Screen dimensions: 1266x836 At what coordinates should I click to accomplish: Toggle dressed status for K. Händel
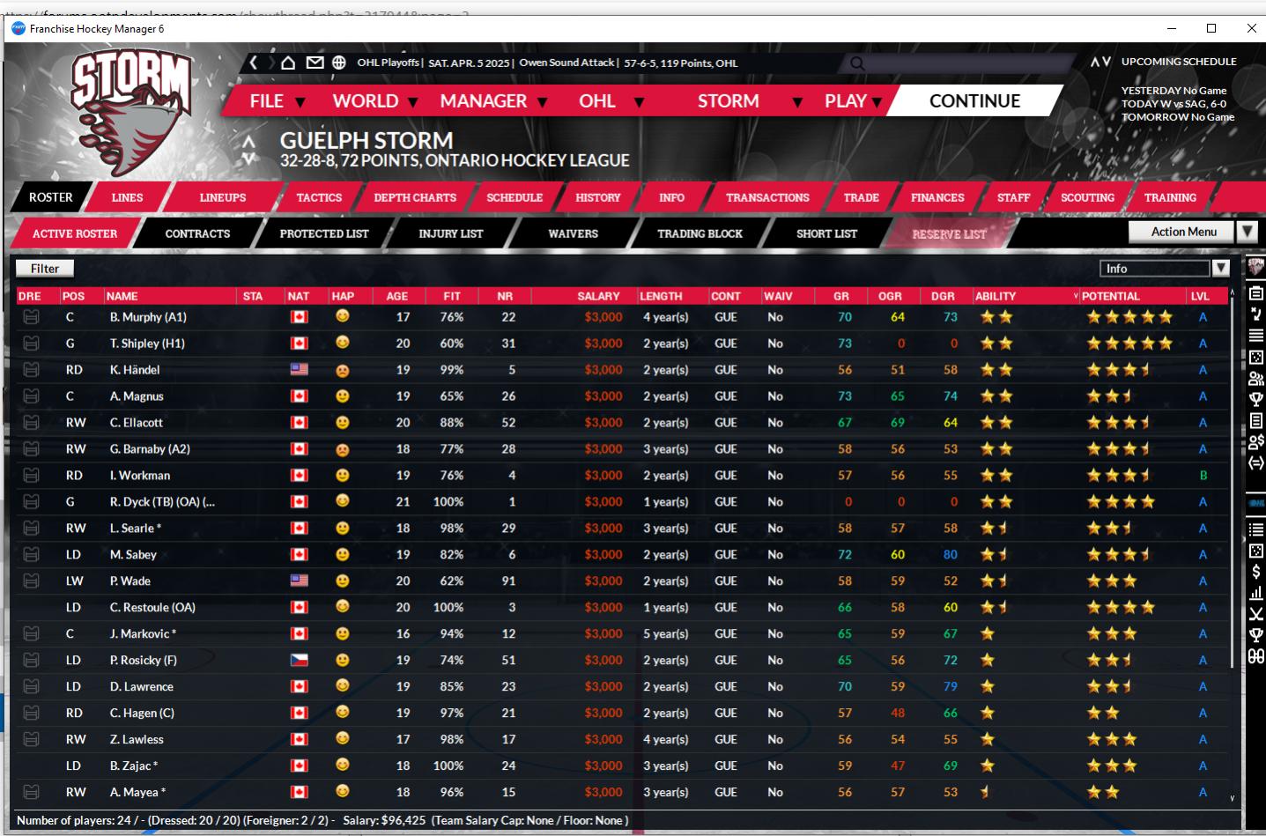coord(31,370)
